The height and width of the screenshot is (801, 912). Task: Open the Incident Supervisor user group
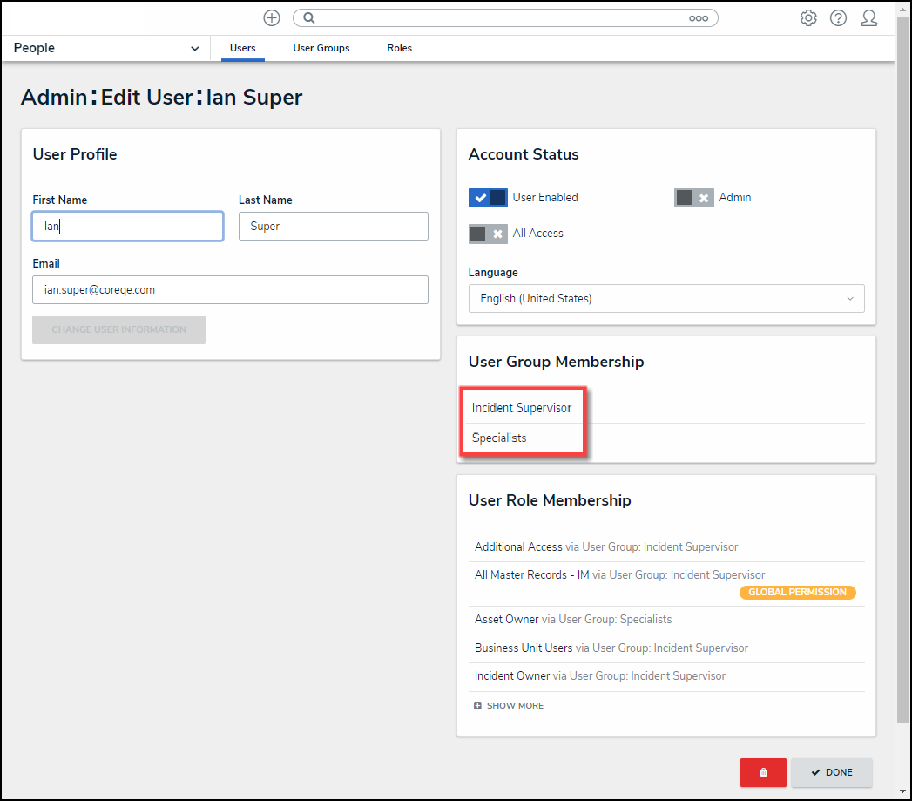tap(522, 408)
